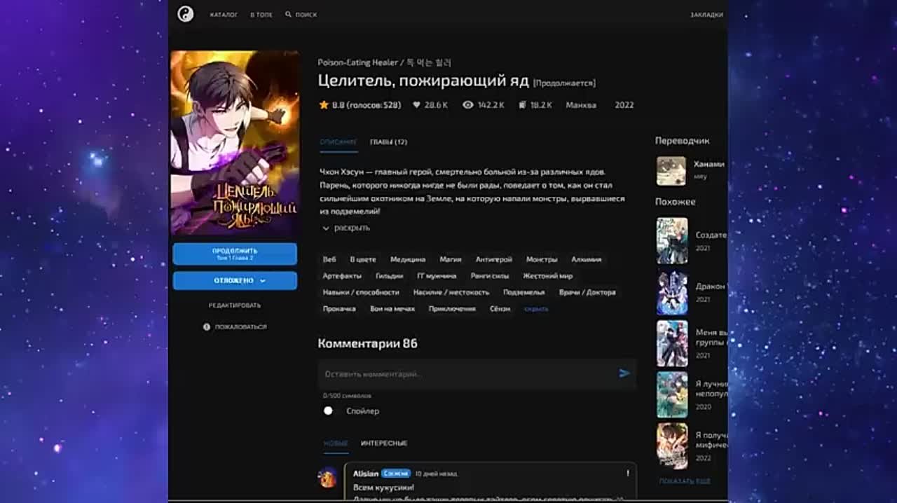Click the Артефакты tag

(x=342, y=276)
